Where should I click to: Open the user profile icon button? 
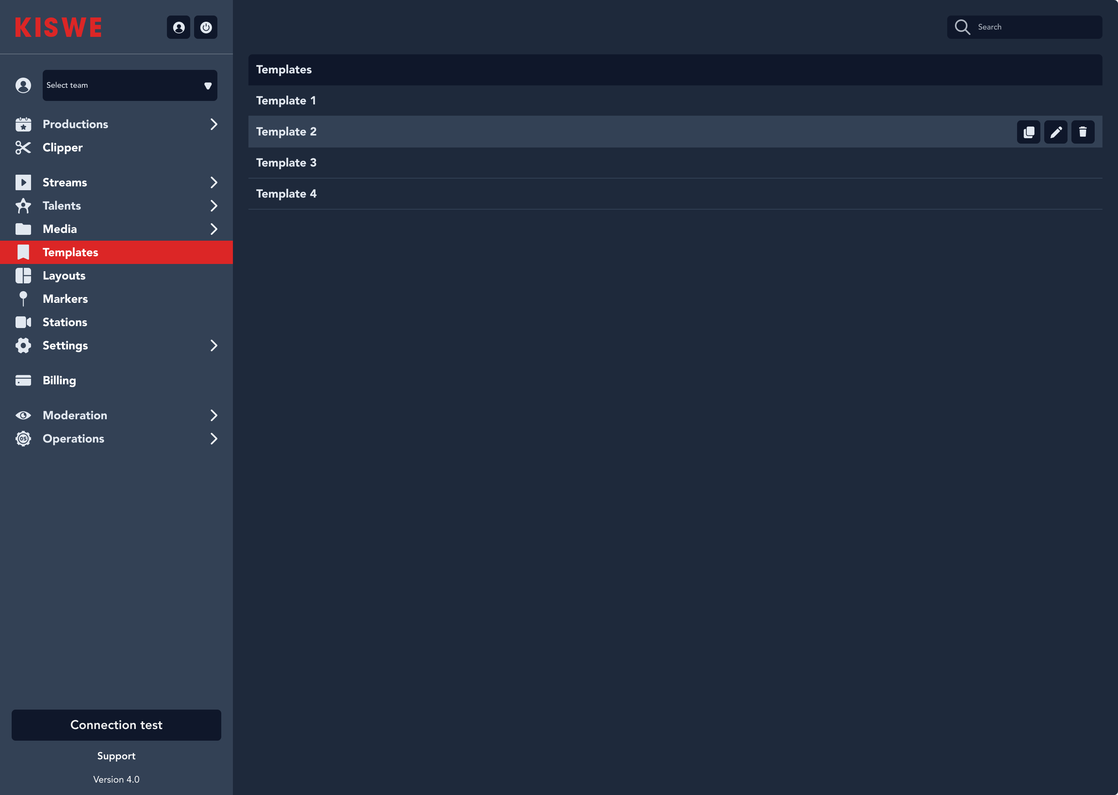coord(179,28)
